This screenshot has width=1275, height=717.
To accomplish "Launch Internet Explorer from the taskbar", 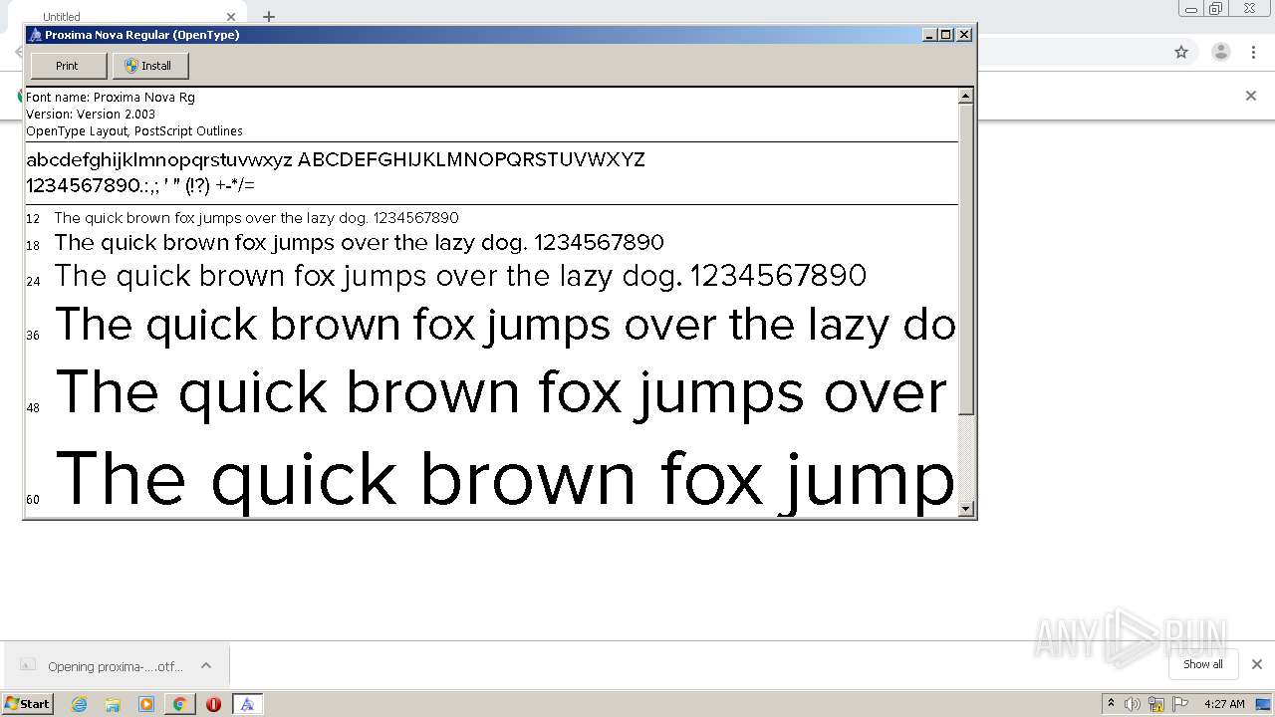I will 79,704.
